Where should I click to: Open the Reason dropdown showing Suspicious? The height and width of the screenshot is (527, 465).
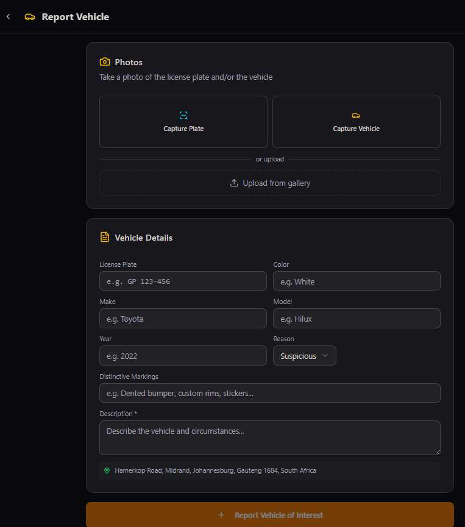point(304,356)
